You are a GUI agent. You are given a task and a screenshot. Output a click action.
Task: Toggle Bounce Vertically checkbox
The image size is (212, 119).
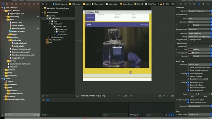[188, 90]
